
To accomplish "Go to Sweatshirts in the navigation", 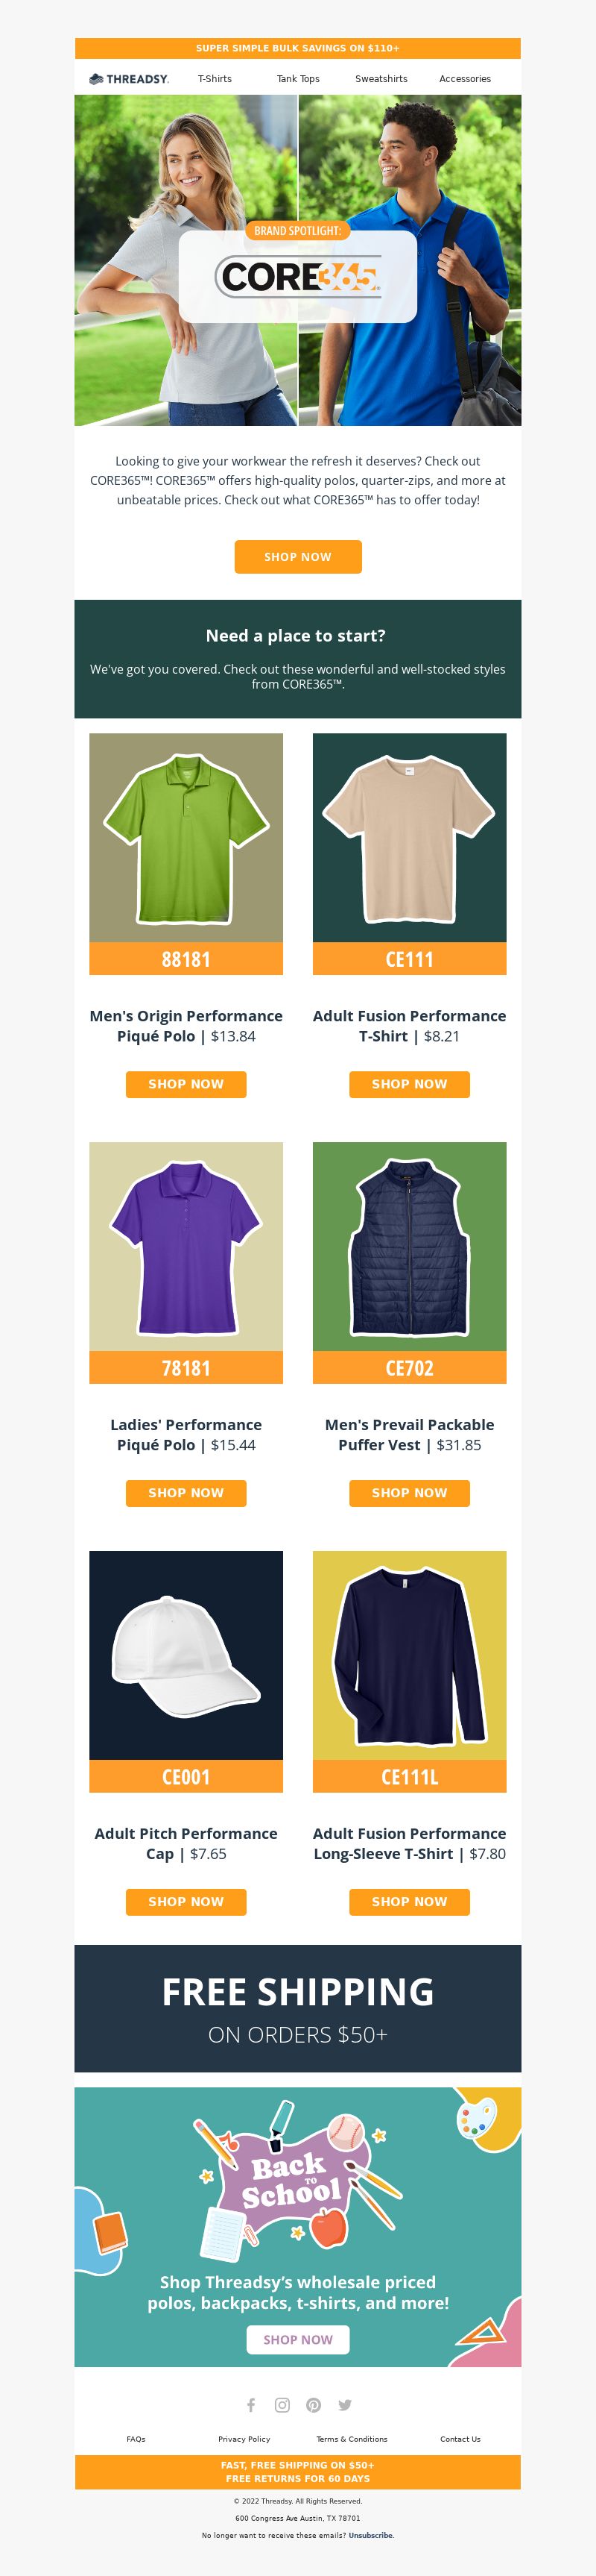I will click(x=381, y=79).
